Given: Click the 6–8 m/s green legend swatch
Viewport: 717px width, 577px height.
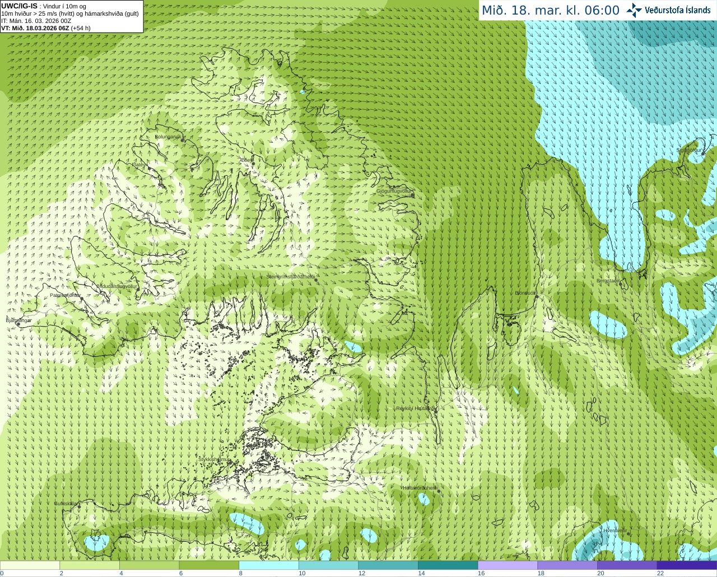Looking at the screenshot, I should (209, 565).
